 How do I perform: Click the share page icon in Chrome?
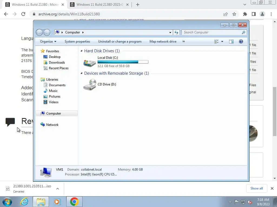click(x=226, y=14)
